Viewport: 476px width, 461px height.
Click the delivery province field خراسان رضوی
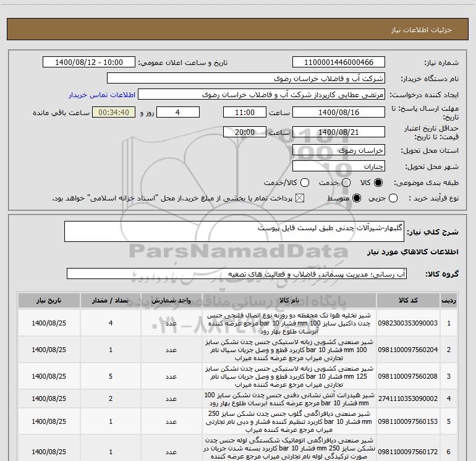[339, 150]
